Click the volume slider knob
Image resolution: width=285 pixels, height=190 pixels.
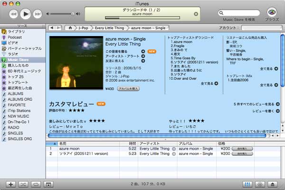click(73, 14)
